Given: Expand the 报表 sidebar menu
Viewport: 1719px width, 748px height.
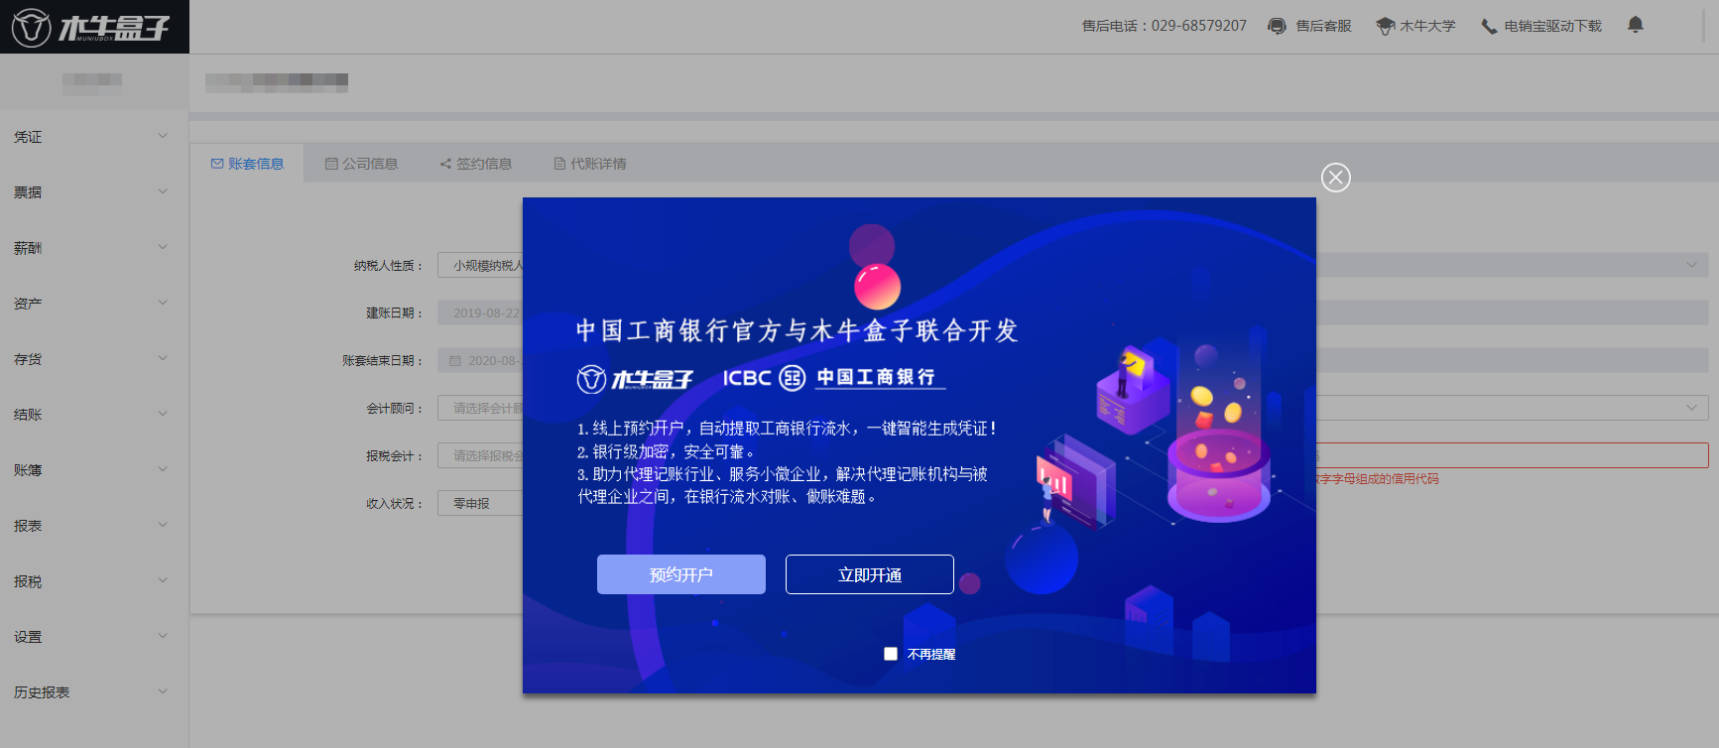Looking at the screenshot, I should (94, 526).
